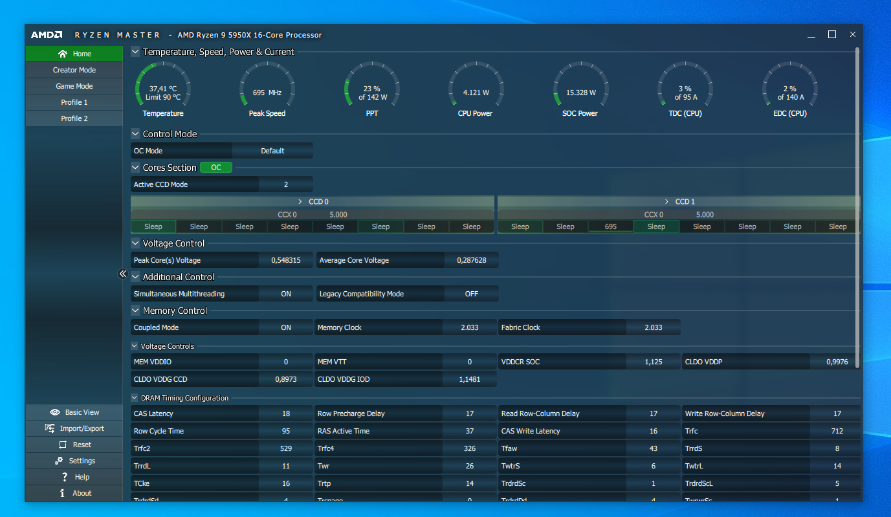This screenshot has height=517, width=891.
Task: Collapse the Voltage Control section
Action: [135, 243]
